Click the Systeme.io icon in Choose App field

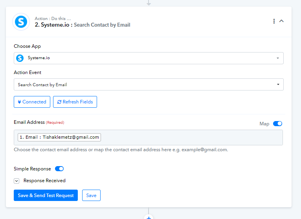20,58
